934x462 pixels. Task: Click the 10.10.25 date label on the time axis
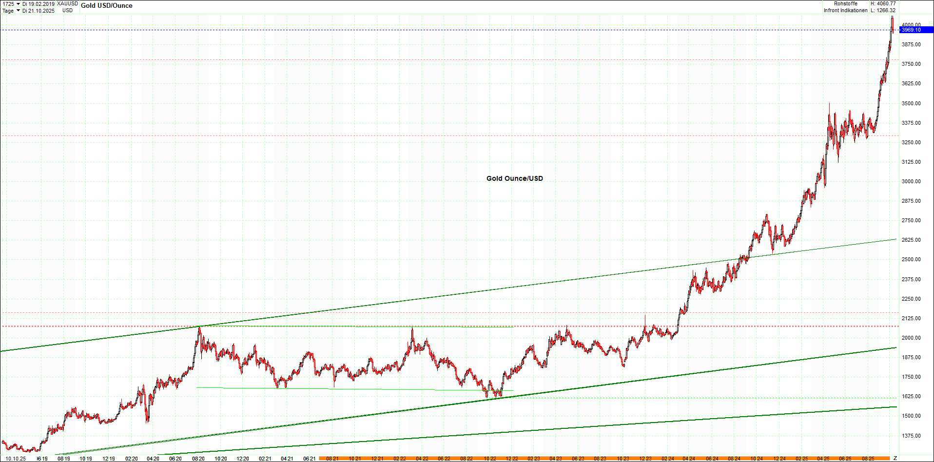16,459
